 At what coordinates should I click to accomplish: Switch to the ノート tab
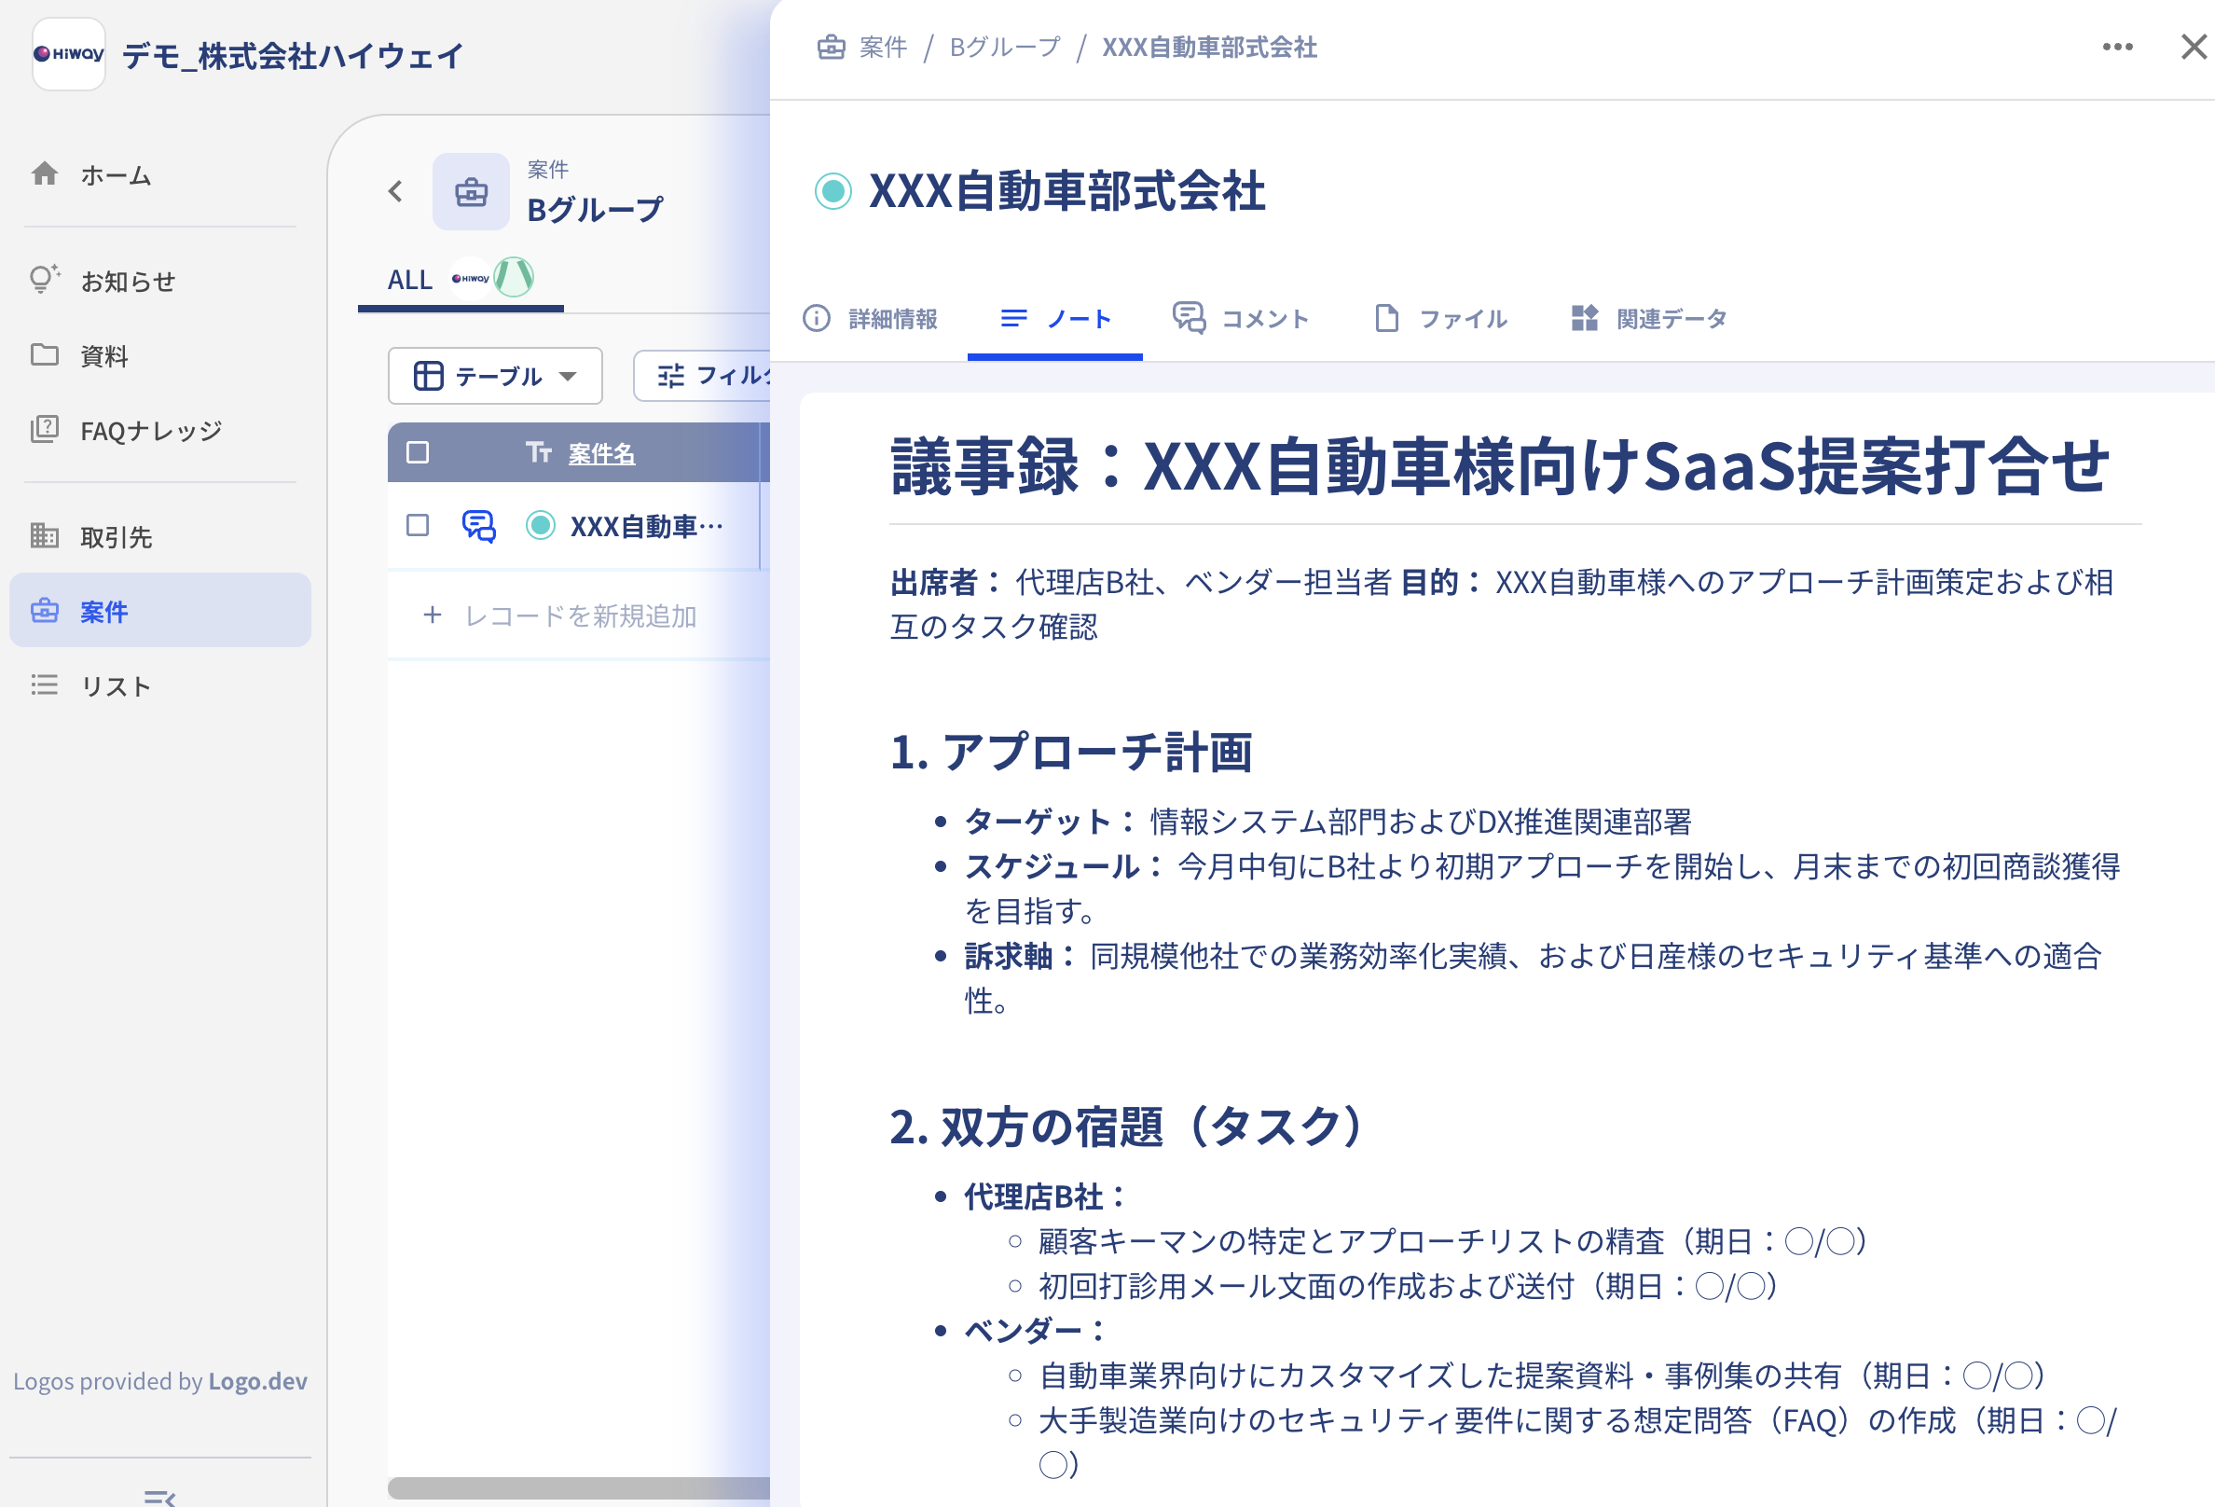[1055, 318]
